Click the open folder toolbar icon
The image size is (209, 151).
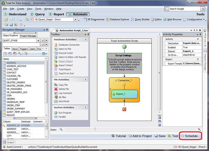click(6, 20)
